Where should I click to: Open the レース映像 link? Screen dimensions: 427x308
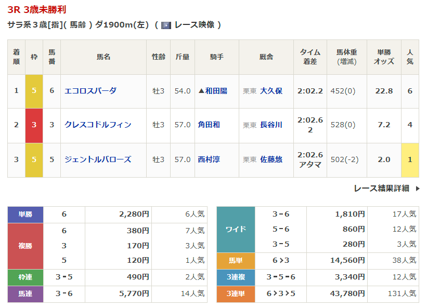[x=195, y=25]
